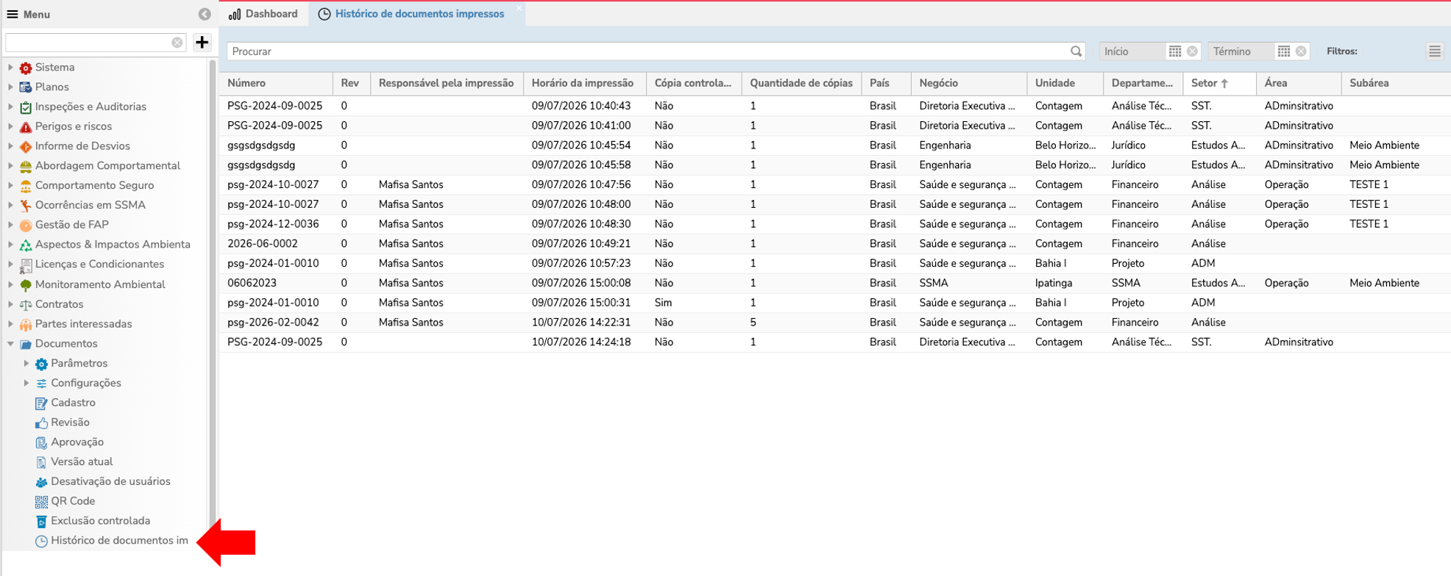Expand the Sistema tree node
Image resolution: width=1451 pixels, height=576 pixels.
pos(10,67)
